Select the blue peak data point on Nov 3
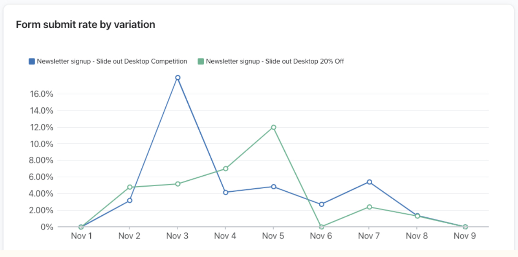Screen dimensions: 518x257 [177, 78]
